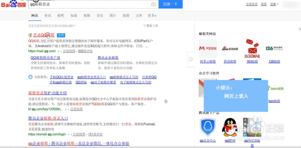
Task: Open the https://mail.qq.com/ URL text
Action: tap(42, 51)
